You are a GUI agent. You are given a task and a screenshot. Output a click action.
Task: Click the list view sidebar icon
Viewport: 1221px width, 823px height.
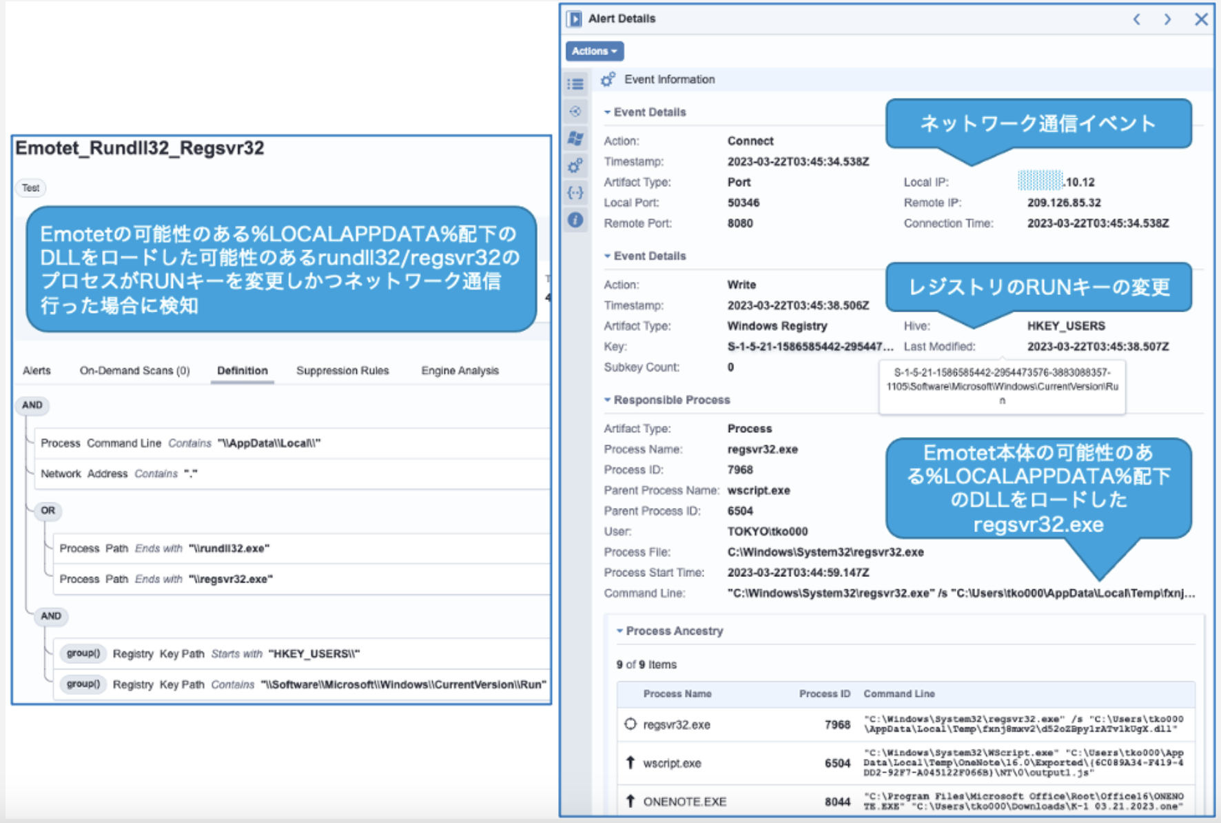[575, 84]
